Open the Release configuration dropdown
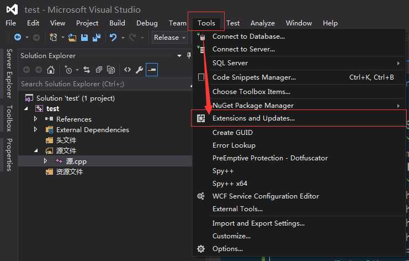 coord(169,38)
